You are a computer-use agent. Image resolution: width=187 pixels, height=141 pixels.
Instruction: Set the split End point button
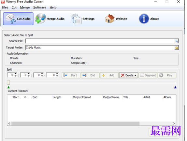click(90, 75)
